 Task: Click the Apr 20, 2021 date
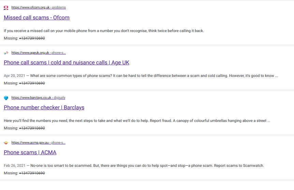click(x=14, y=76)
